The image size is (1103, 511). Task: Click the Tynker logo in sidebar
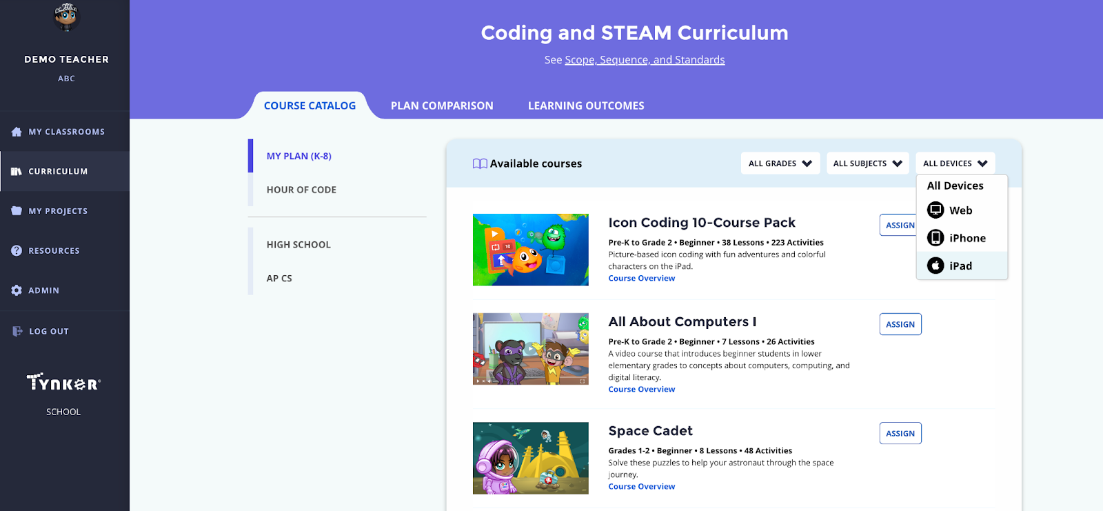click(63, 382)
